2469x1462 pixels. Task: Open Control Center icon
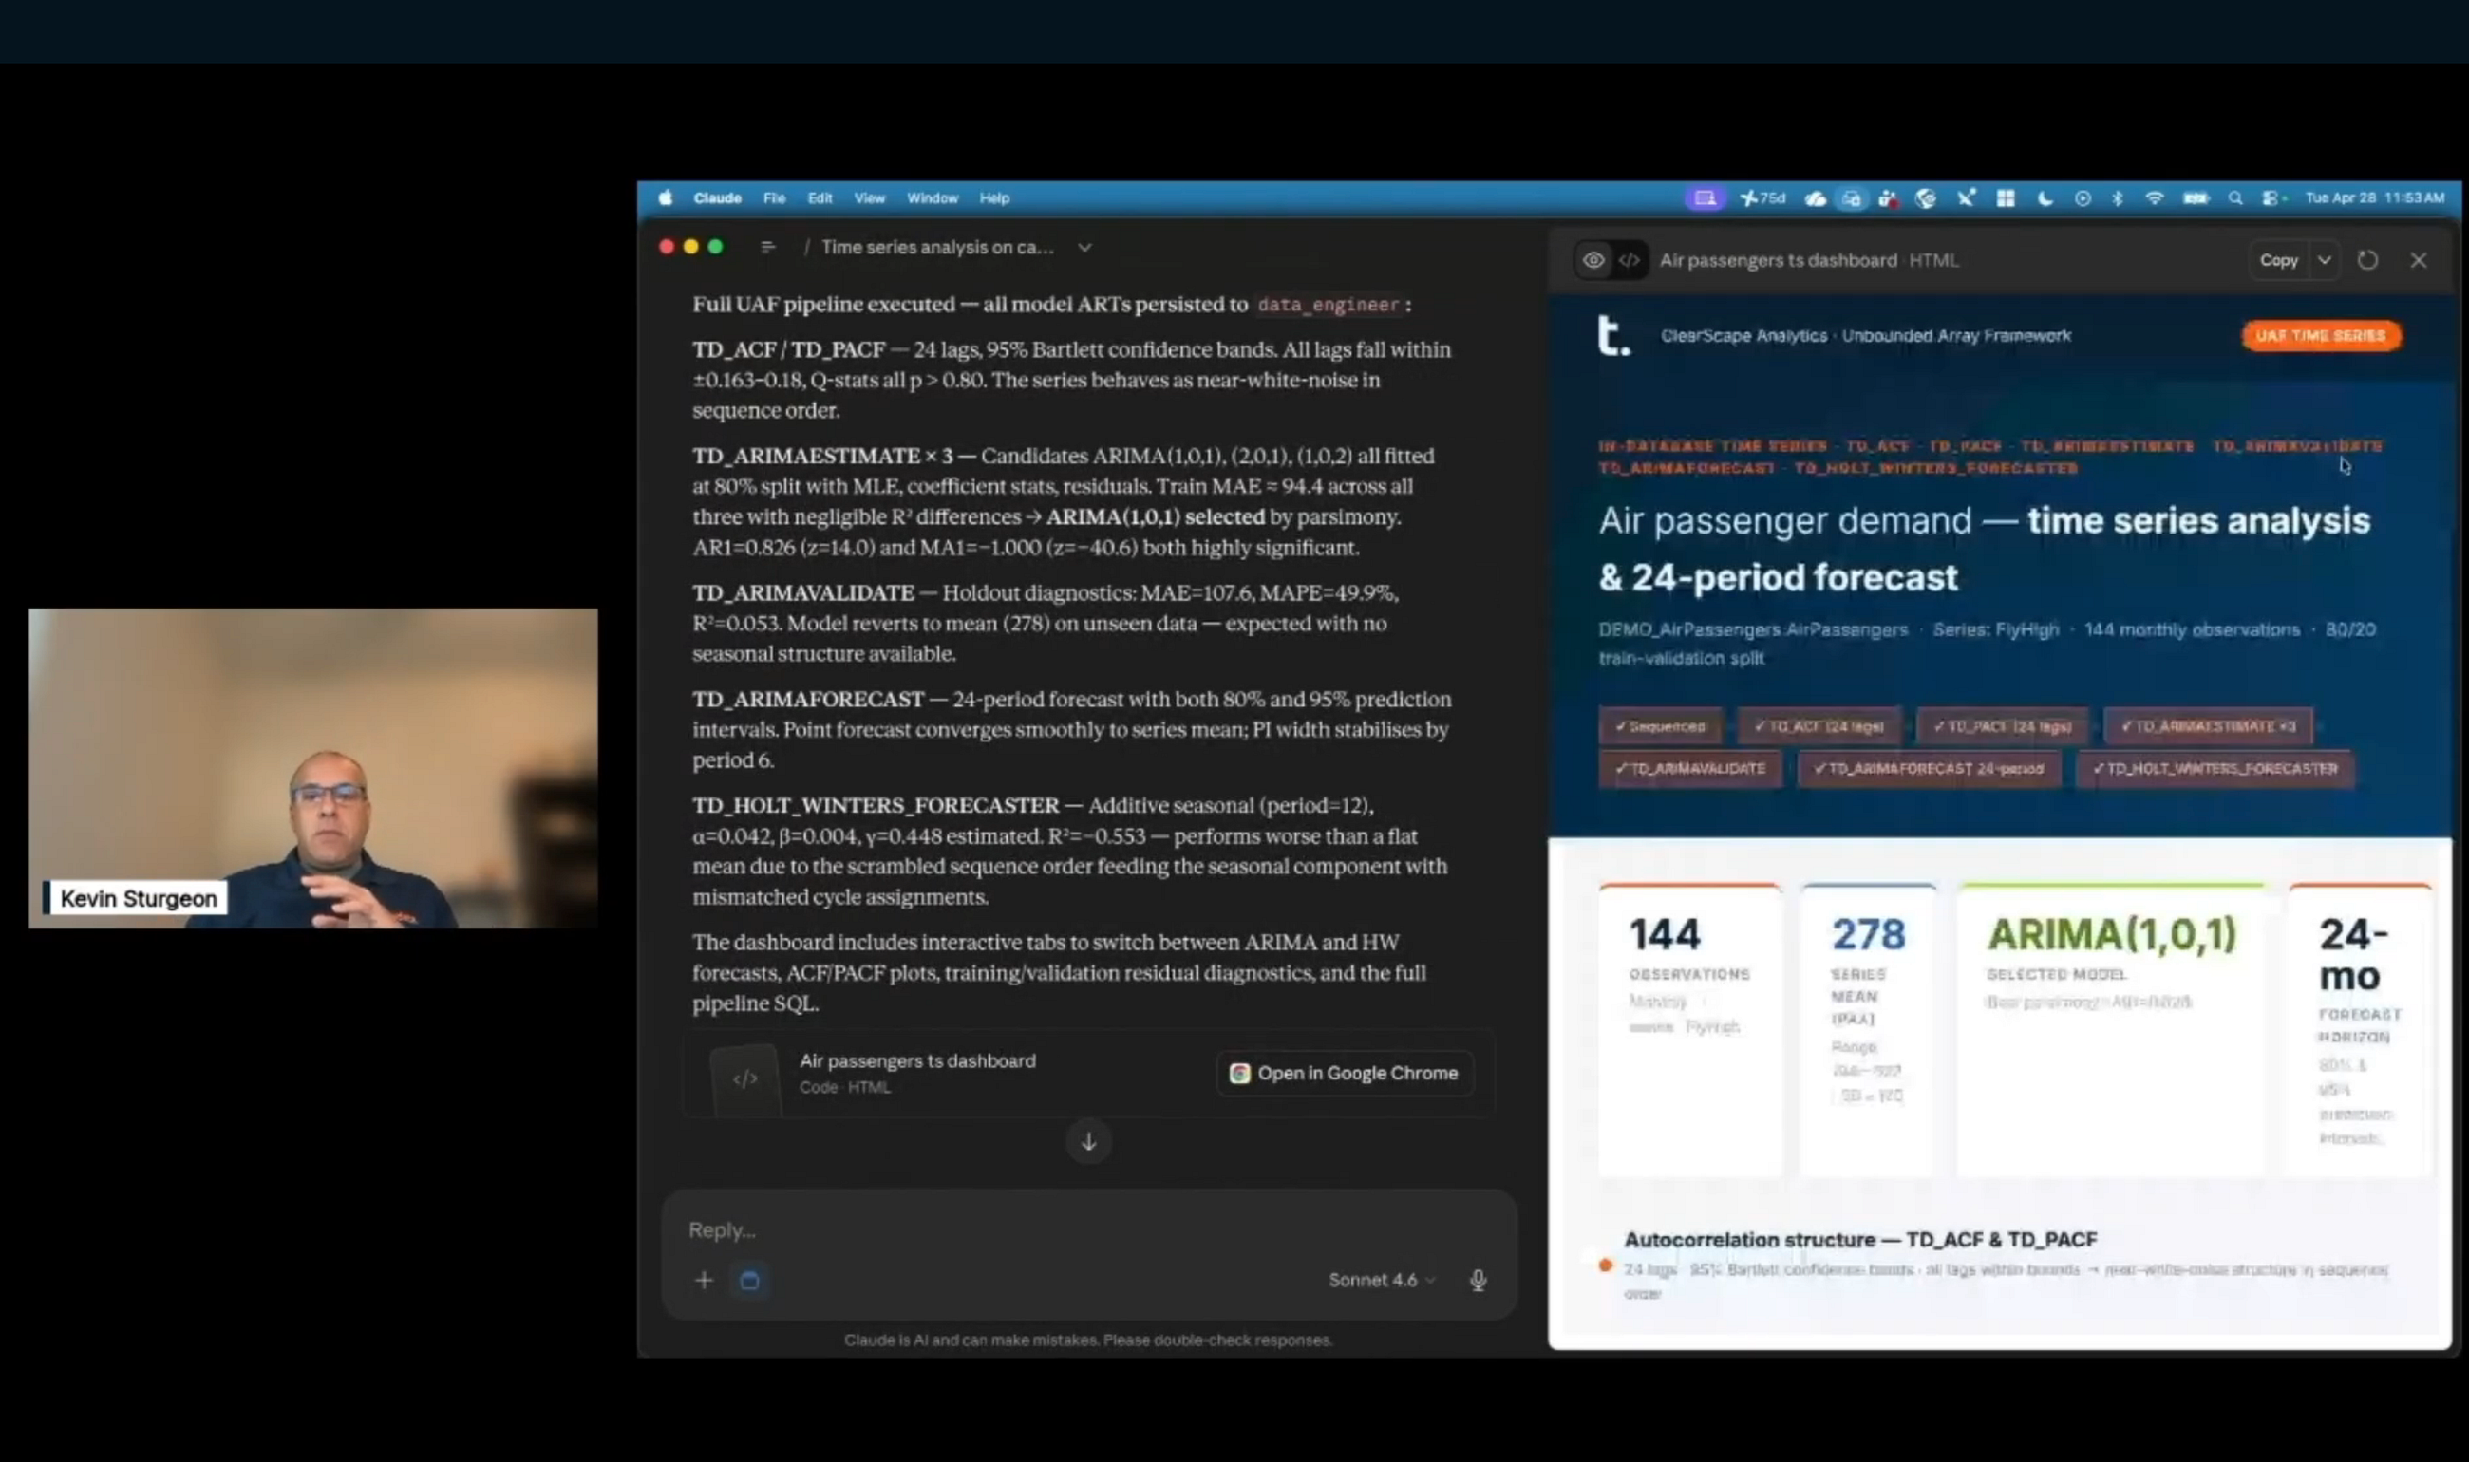pyautogui.click(x=2271, y=199)
